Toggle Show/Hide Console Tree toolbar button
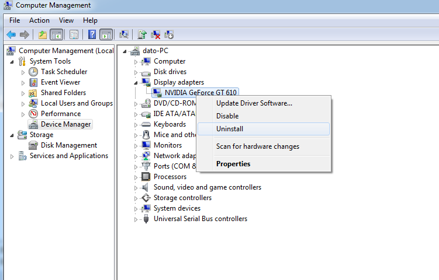The height and width of the screenshot is (280, 439). tap(57, 34)
